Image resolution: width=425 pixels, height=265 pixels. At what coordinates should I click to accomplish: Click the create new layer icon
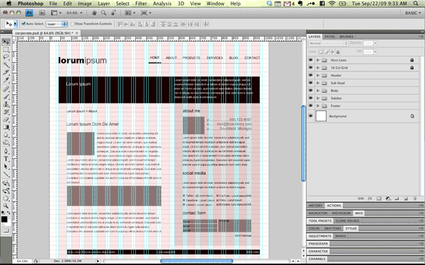click(x=406, y=199)
